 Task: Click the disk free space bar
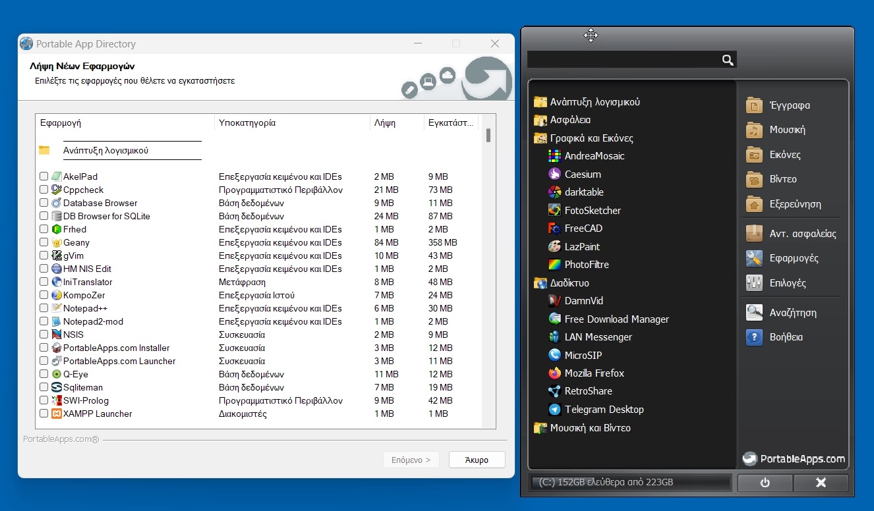click(631, 483)
